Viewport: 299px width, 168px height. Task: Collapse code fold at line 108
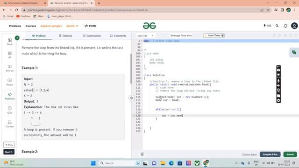pyautogui.click(x=142, y=78)
